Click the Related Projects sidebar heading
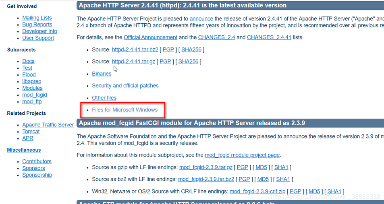This screenshot has width=384, height=204. 26,113
